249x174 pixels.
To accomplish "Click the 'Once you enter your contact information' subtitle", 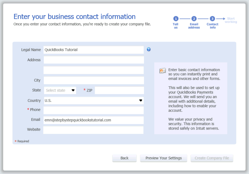I will tap(82, 24).
